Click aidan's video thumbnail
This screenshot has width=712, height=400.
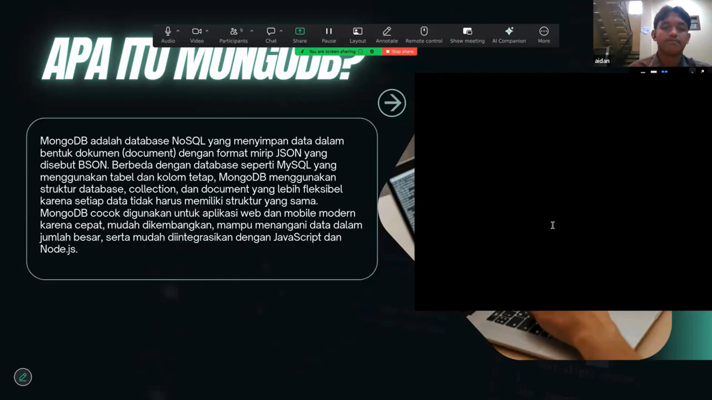pos(652,33)
